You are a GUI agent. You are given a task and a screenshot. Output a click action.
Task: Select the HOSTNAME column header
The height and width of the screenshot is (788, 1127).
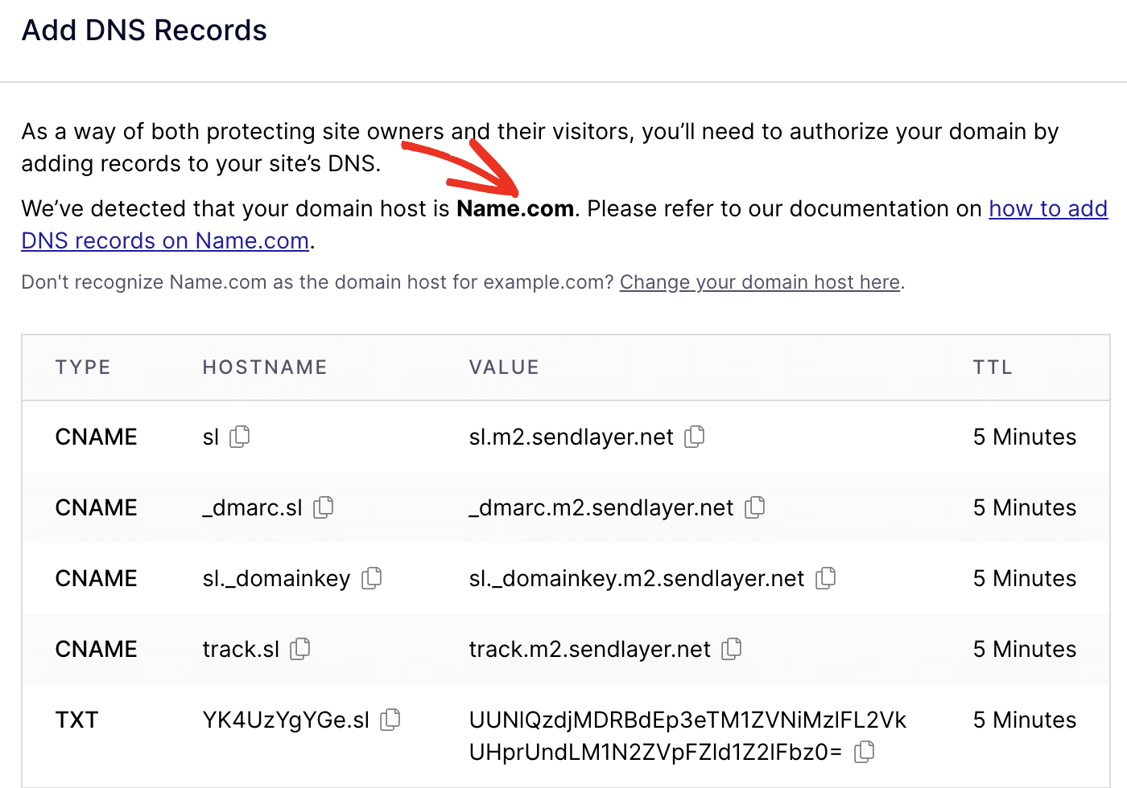click(264, 367)
